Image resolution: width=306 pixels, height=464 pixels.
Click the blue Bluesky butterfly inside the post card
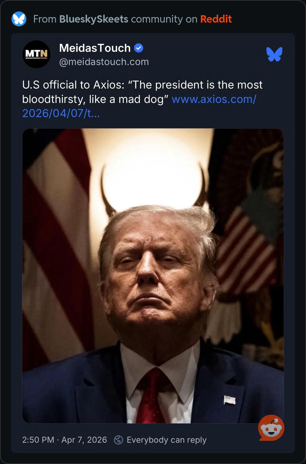pyautogui.click(x=274, y=54)
